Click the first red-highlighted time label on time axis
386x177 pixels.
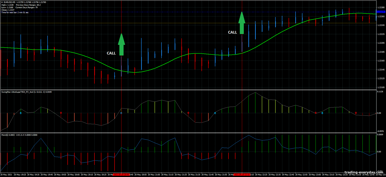pyautogui.click(x=121, y=175)
